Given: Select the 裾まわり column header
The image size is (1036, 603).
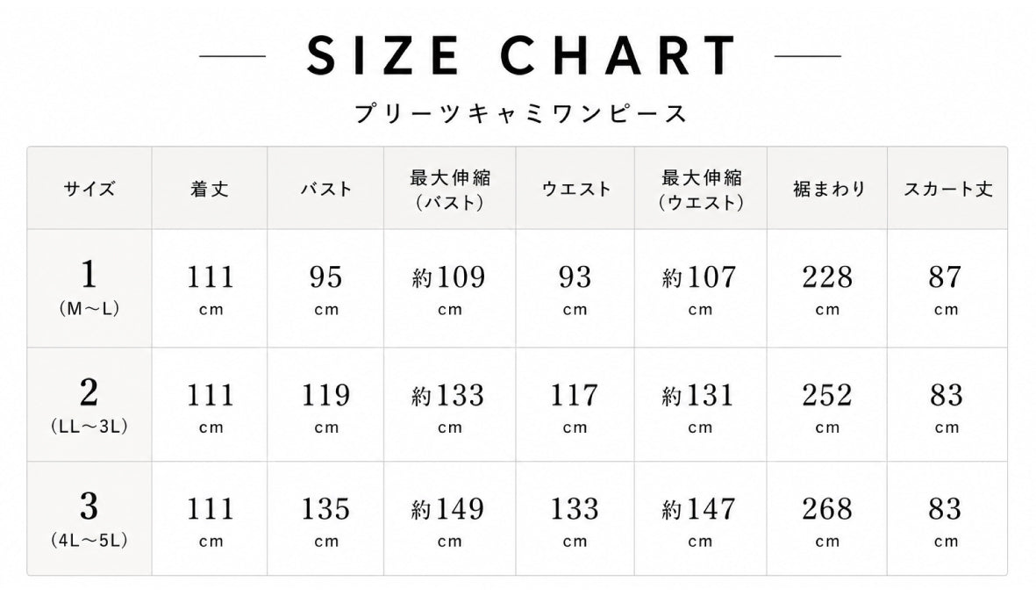Looking at the screenshot, I should (828, 189).
